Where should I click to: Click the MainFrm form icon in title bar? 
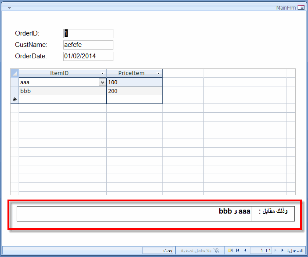(x=301, y=7)
